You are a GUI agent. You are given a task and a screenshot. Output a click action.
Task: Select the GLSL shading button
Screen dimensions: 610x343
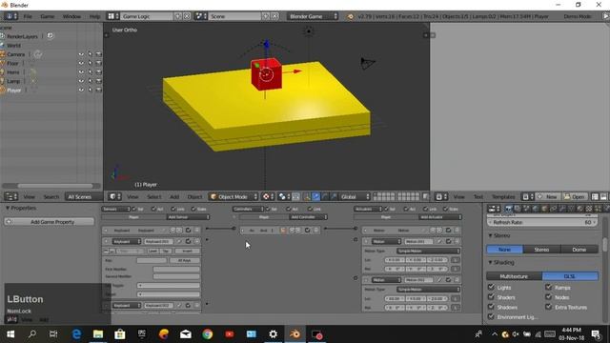click(570, 276)
